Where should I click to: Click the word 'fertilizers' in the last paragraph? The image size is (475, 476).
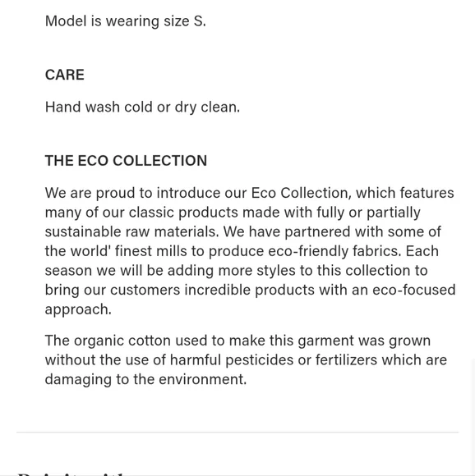(347, 360)
